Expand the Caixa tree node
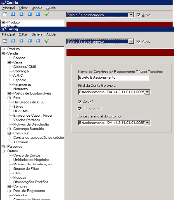Viewport: 174px width, 200px height. point(9,62)
